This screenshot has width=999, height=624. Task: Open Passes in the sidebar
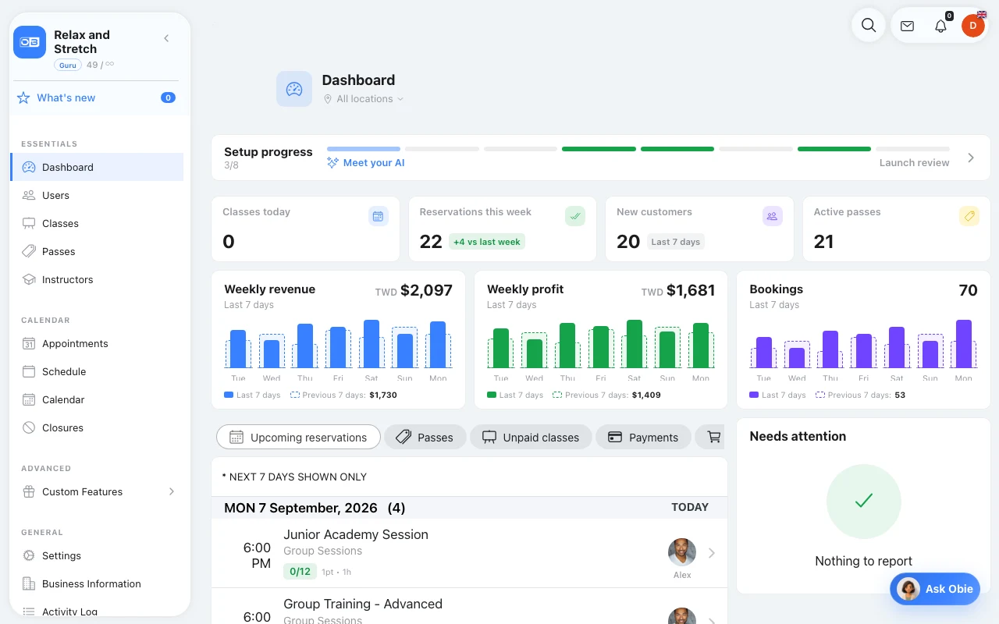point(97,251)
